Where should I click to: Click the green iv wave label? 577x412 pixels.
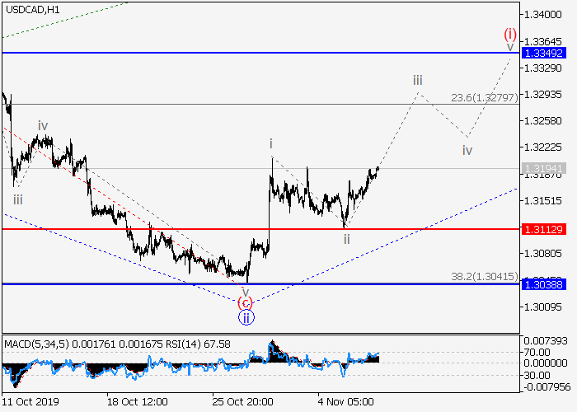(42, 126)
